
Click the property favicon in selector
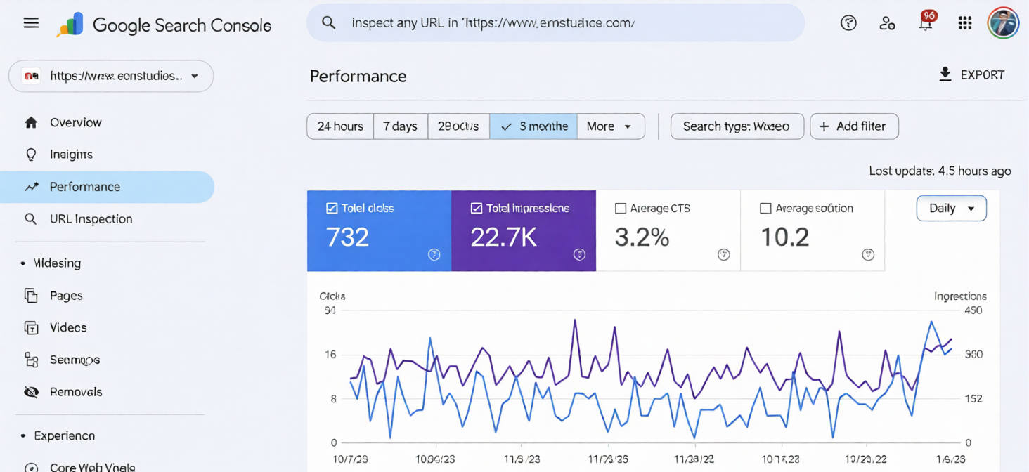click(x=31, y=76)
